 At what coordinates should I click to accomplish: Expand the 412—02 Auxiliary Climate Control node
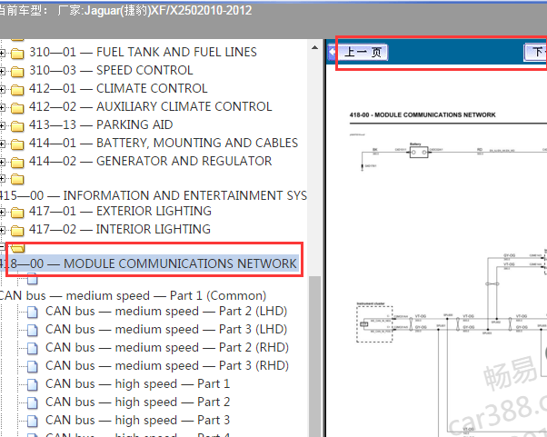[x=2, y=107]
